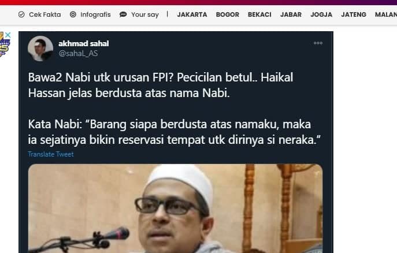Select the JOGJA region tab
The height and width of the screenshot is (253, 397).
pos(321,14)
